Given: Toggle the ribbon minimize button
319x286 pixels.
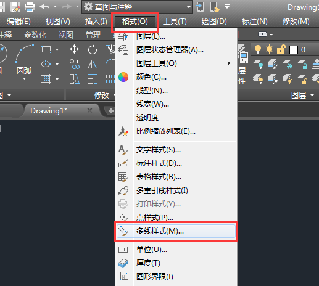Looking at the screenshot, I should (x=262, y=35).
